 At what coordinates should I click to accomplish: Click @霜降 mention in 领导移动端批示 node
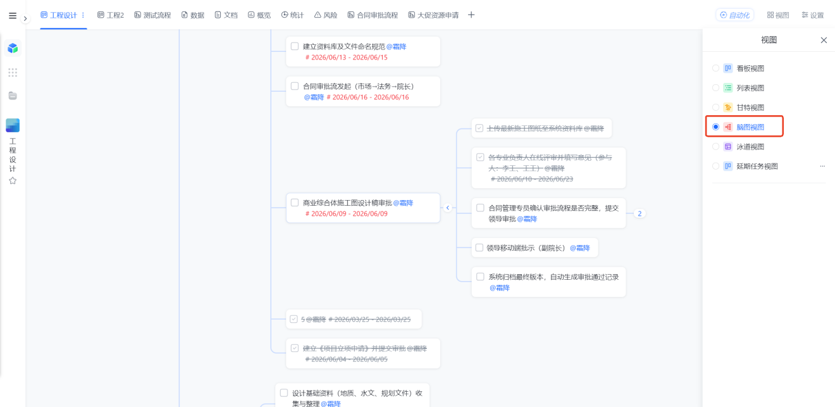point(579,248)
